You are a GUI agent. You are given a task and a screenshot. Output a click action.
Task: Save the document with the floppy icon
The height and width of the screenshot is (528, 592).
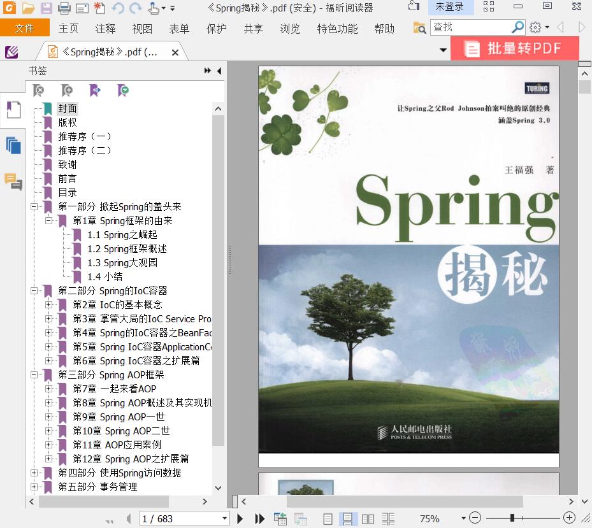pos(46,8)
